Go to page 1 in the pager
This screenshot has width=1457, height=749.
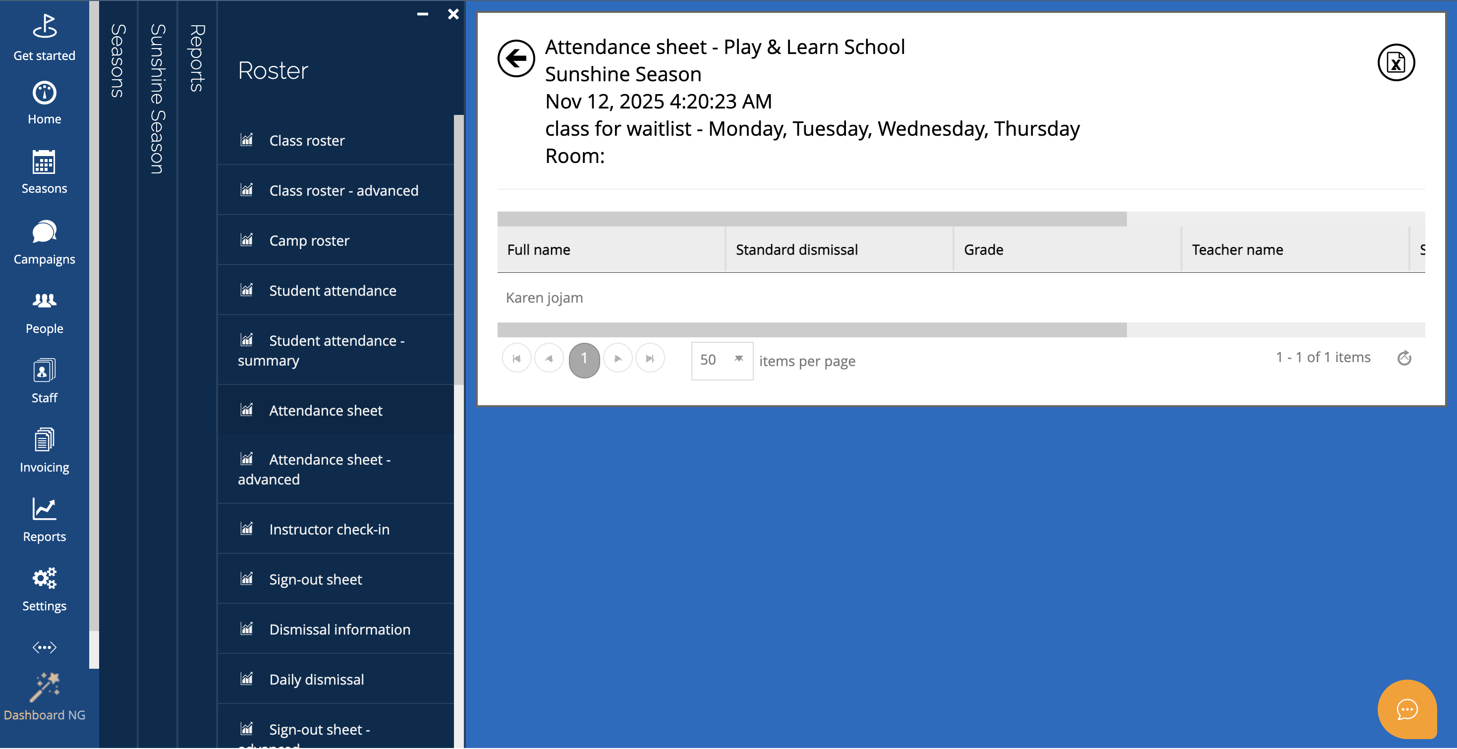click(584, 360)
